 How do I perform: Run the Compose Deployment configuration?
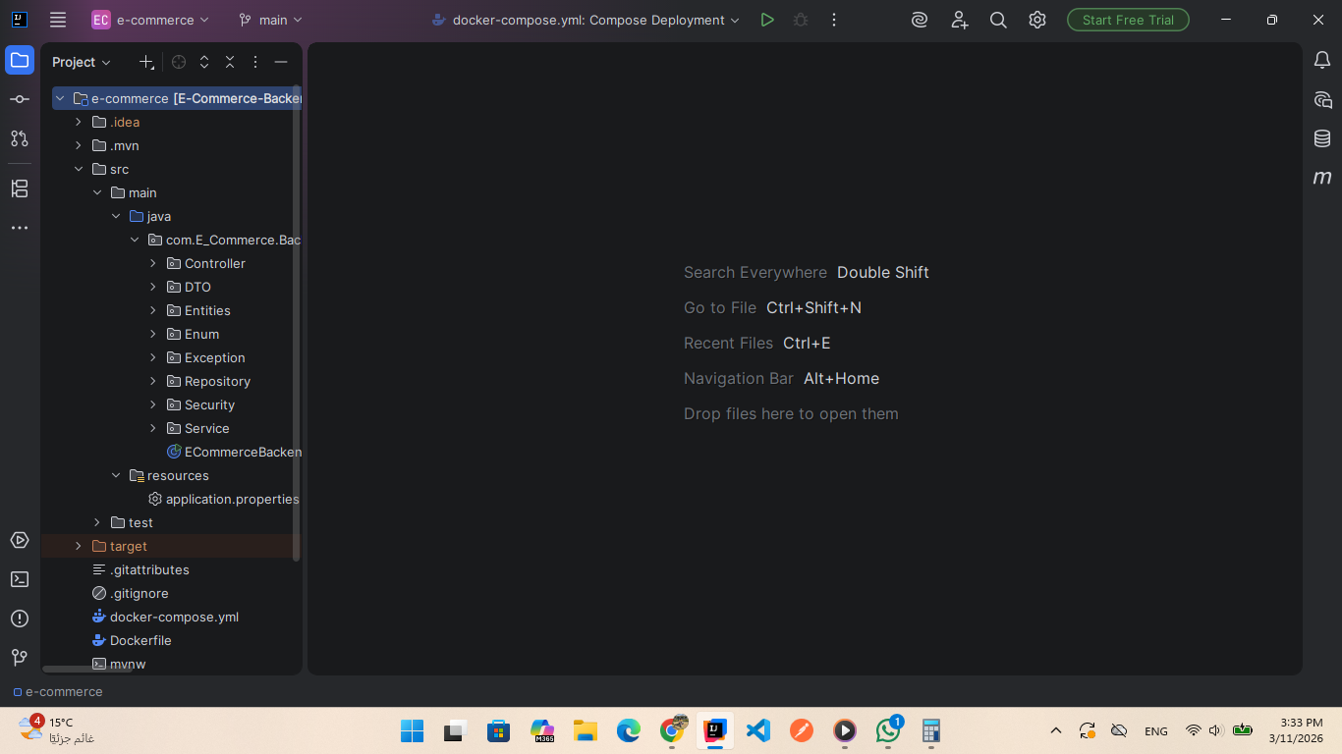[767, 20]
